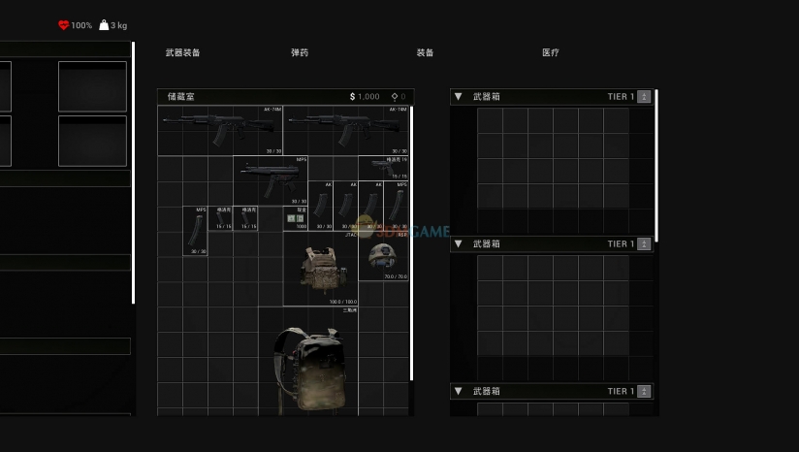The width and height of the screenshot is (799, 452).
Task: Click the lower empty equipment slot in left panel
Action: point(92,141)
